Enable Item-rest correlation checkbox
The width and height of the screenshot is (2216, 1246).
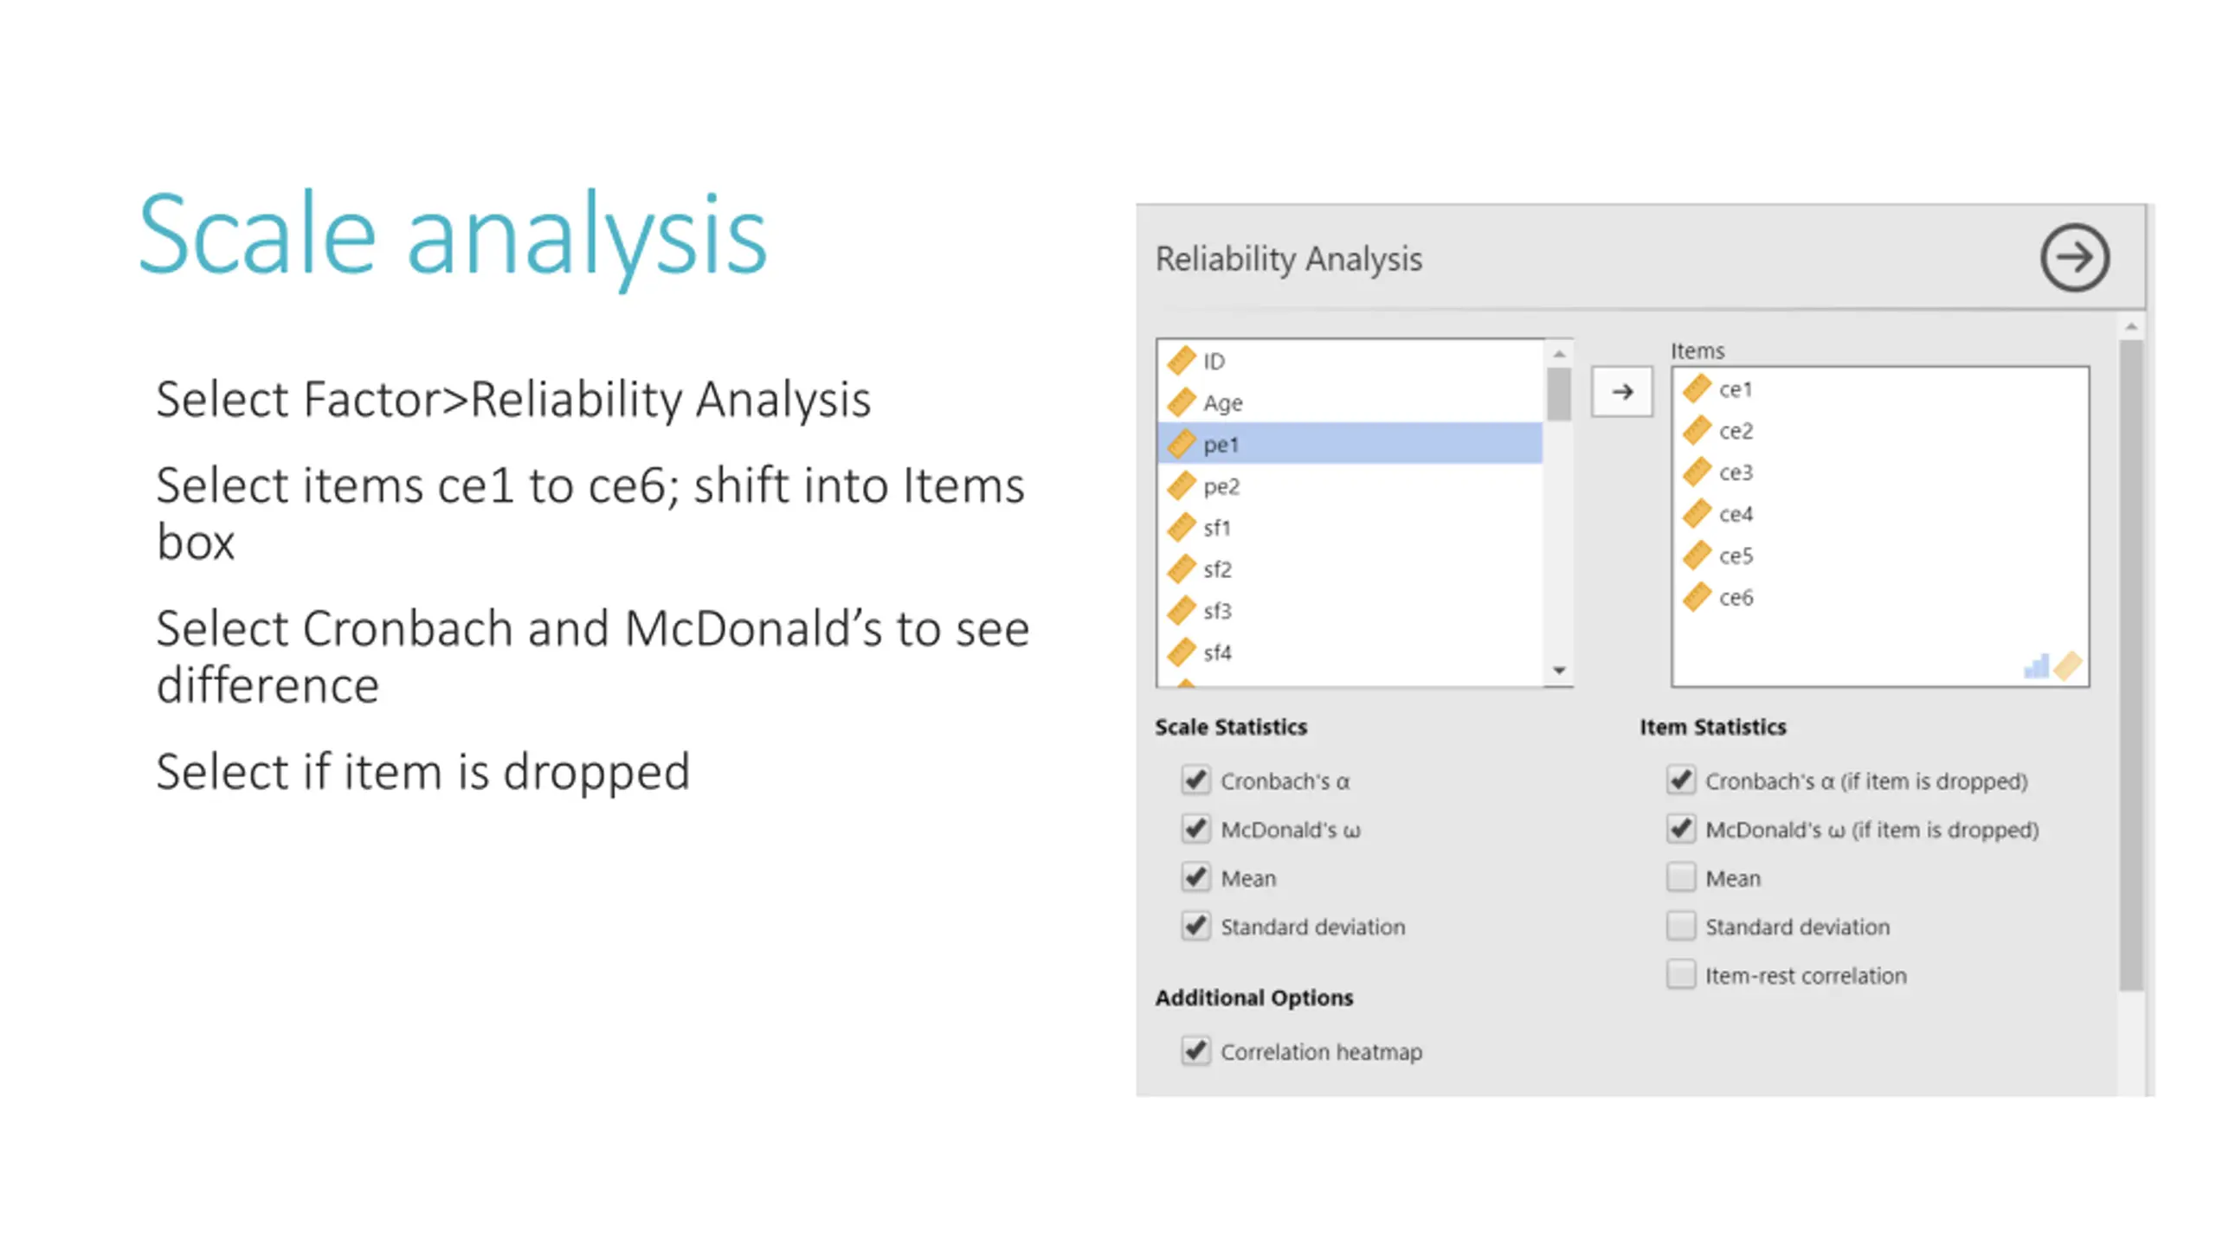[x=1681, y=974]
